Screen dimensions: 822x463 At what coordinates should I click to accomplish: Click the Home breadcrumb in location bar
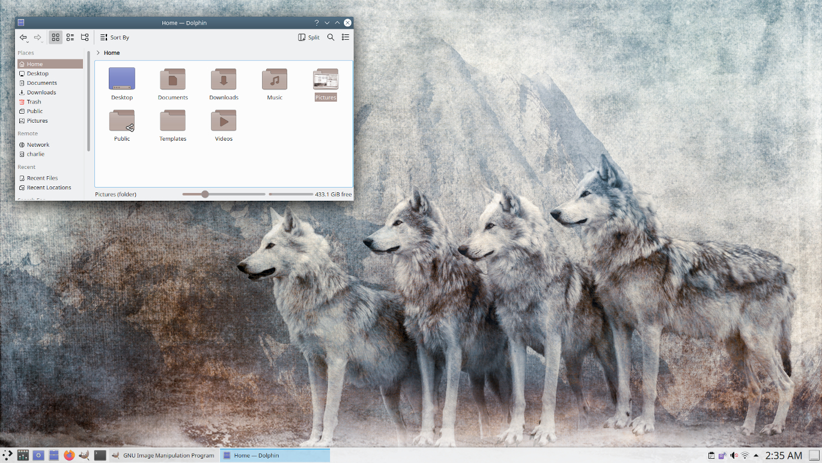point(112,53)
